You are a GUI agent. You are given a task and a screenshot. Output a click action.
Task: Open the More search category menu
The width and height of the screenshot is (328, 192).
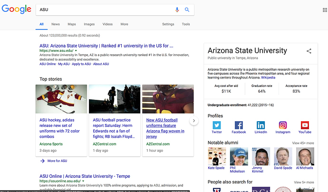point(124,24)
